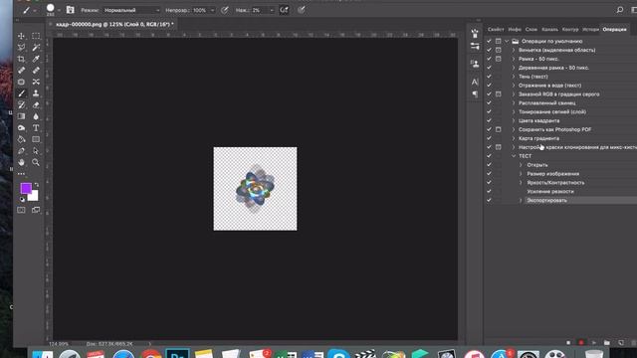Select the Crop tool

pyautogui.click(x=21, y=59)
